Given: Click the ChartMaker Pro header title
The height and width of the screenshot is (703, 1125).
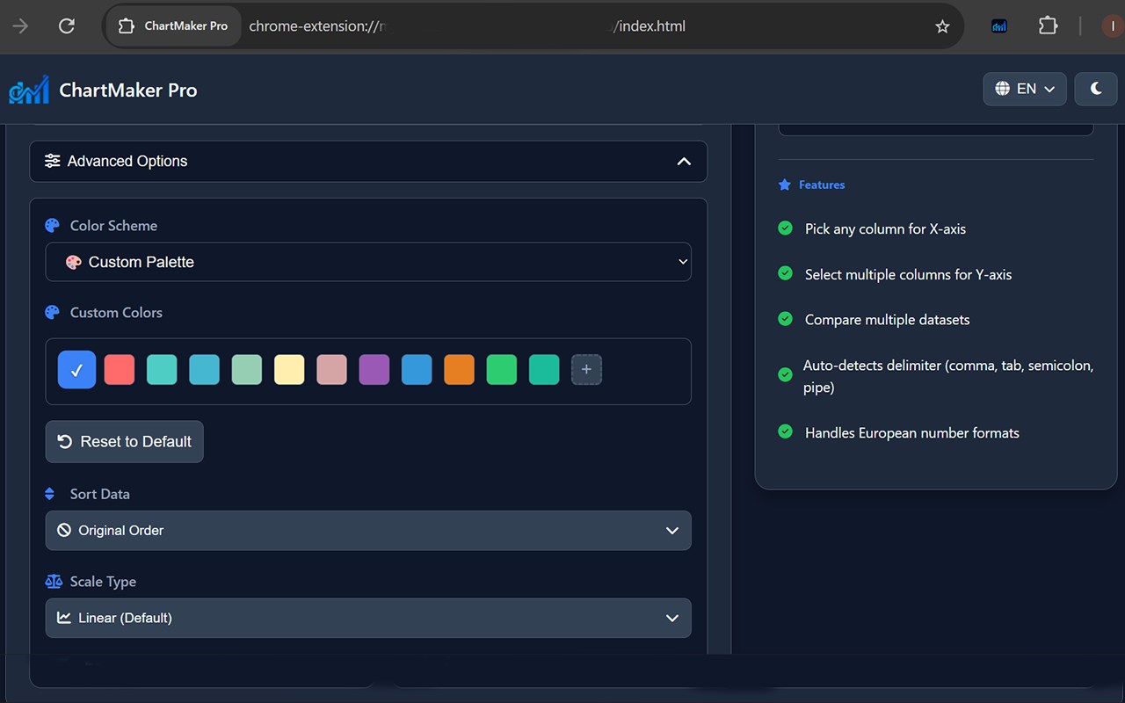Looking at the screenshot, I should click(x=128, y=90).
